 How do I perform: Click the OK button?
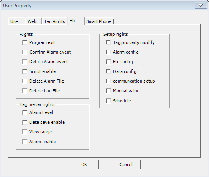click(84, 165)
